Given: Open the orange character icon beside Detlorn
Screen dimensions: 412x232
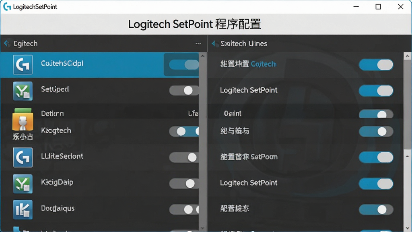Looking at the screenshot, I should tap(23, 119).
